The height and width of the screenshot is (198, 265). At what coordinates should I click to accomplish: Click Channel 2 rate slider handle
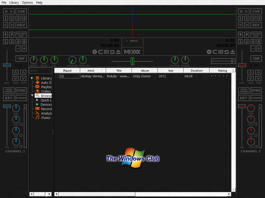coord(242,65)
